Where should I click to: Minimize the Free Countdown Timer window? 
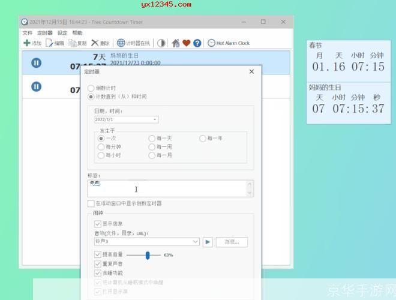(x=244, y=22)
